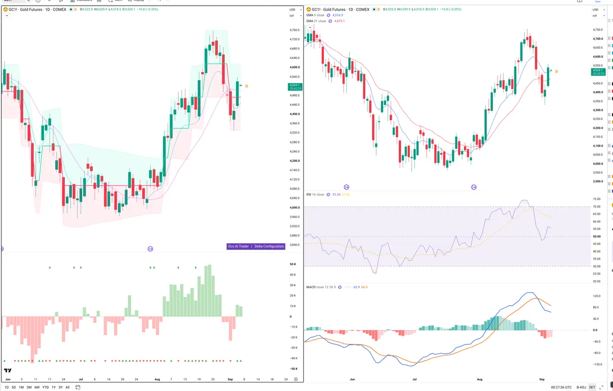Click the Aug label on left chart time axis
Image resolution: width=613 pixels, height=391 pixels.
157,380
